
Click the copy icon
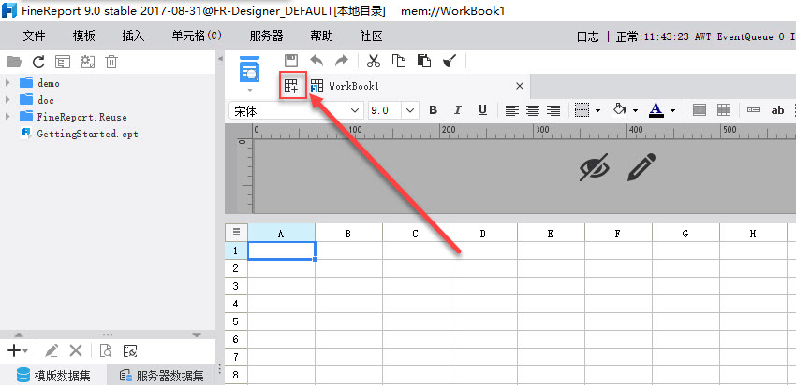click(x=399, y=61)
